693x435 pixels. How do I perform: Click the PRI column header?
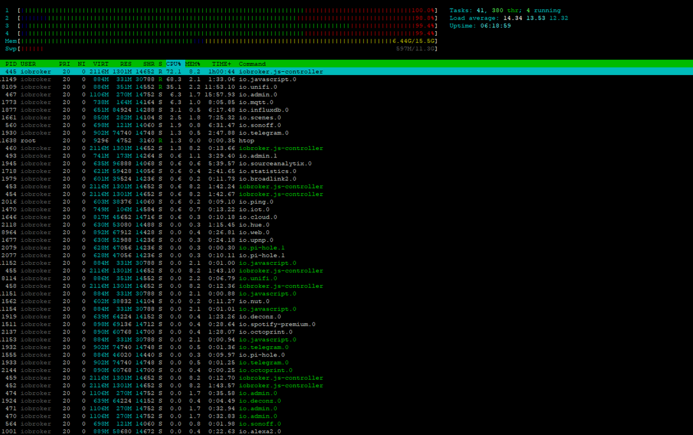[x=65, y=64]
